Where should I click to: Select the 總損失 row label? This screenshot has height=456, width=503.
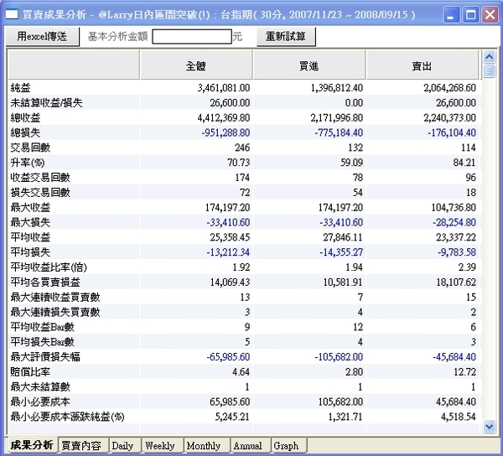pyautogui.click(x=25, y=132)
